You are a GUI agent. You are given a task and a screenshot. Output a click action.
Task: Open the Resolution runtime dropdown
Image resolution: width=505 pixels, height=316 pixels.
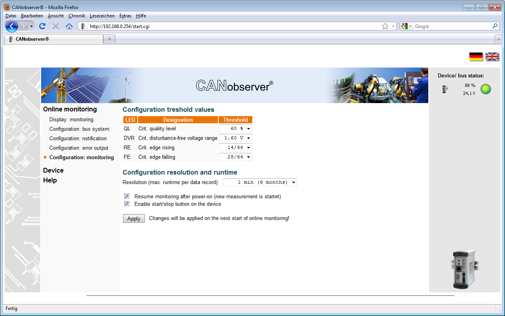[x=260, y=182]
